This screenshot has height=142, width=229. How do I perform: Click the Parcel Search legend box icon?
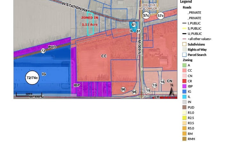click(x=184, y=55)
